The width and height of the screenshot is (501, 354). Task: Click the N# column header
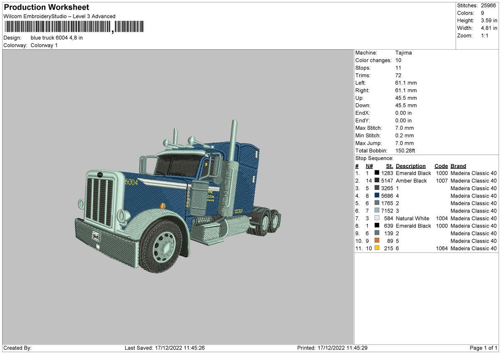(x=369, y=166)
